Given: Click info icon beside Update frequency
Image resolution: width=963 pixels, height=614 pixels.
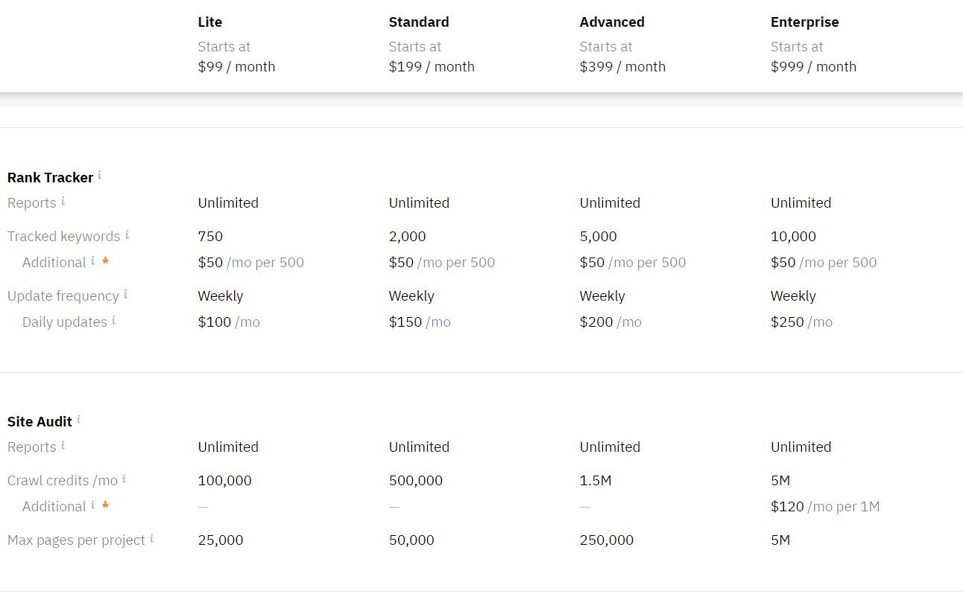Looking at the screenshot, I should 125,294.
